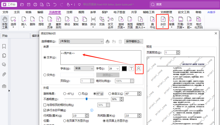Image resolution: width=220 pixels, height=125 pixels.
Task: Expand the template selection (选择模板) dropdown
Action: pos(81,41)
